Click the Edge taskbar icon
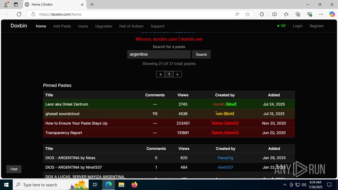 [x=109, y=185]
